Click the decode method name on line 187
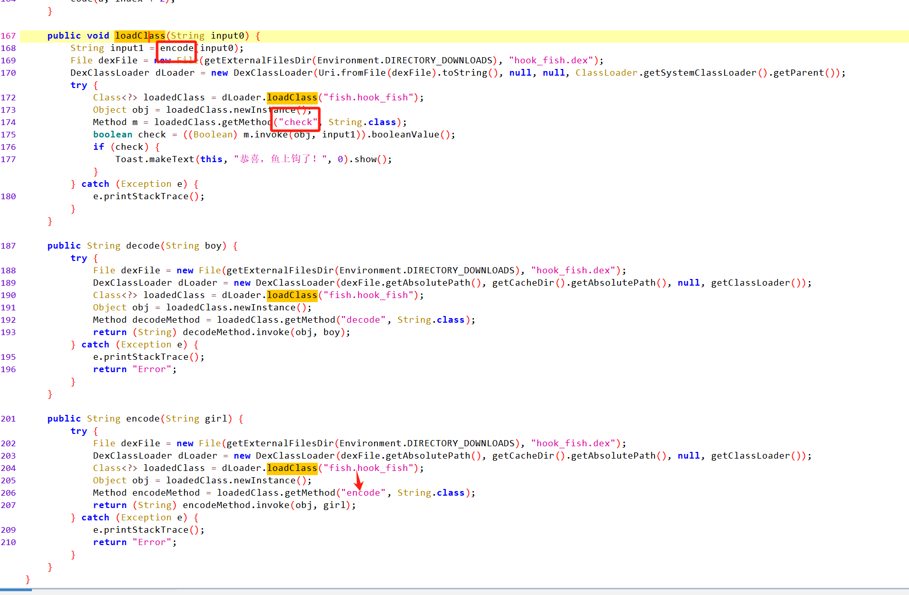This screenshot has height=595, width=909. 142,246
